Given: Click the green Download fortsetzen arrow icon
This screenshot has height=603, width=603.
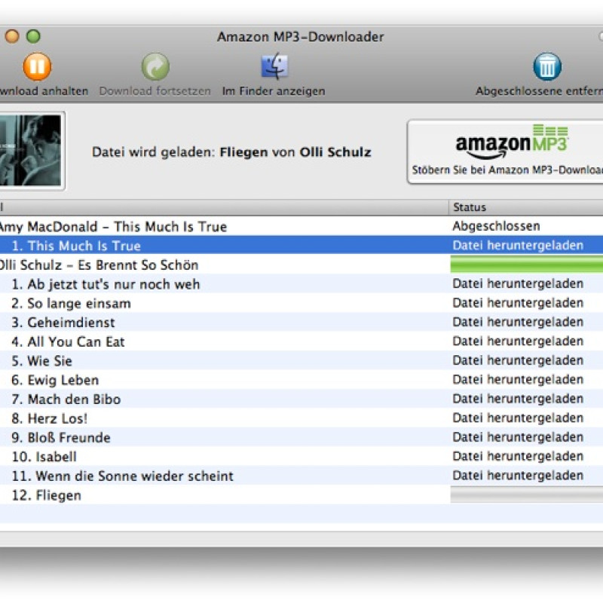Looking at the screenshot, I should pyautogui.click(x=155, y=66).
